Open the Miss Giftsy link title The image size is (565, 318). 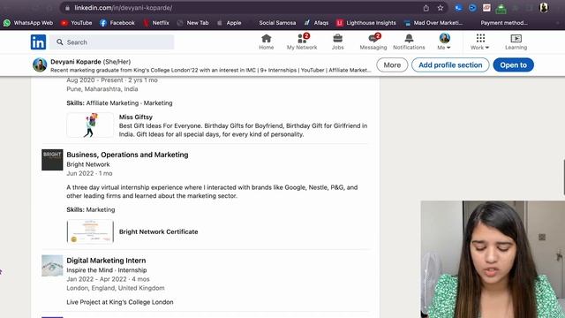pyautogui.click(x=136, y=117)
